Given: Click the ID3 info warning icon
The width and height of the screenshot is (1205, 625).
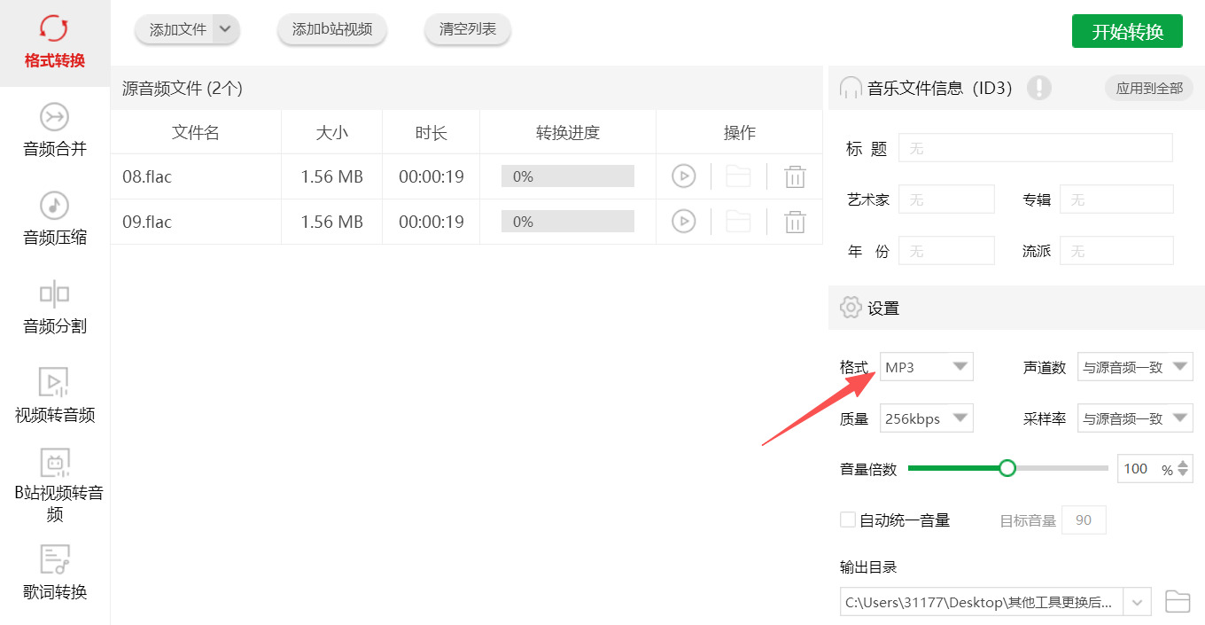Looking at the screenshot, I should point(1039,88).
